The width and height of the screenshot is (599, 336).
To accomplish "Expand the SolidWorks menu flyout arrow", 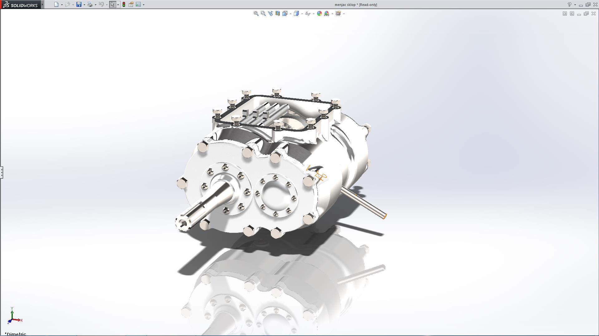I will click(42, 4).
